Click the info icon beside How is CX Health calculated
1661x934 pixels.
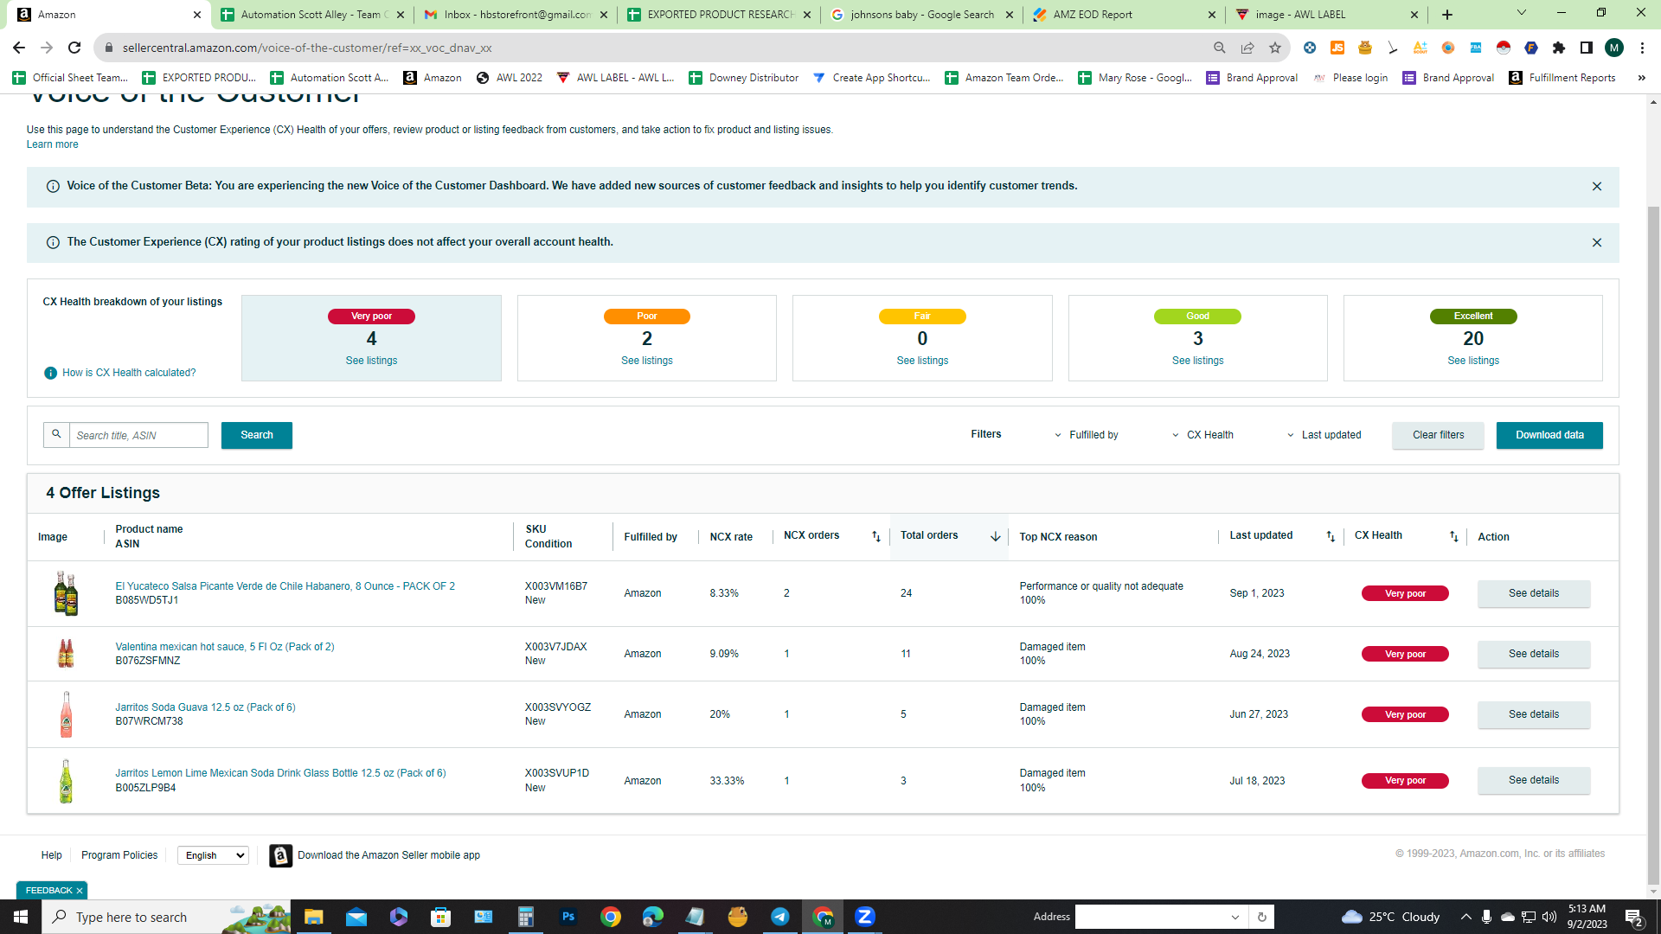click(x=50, y=373)
